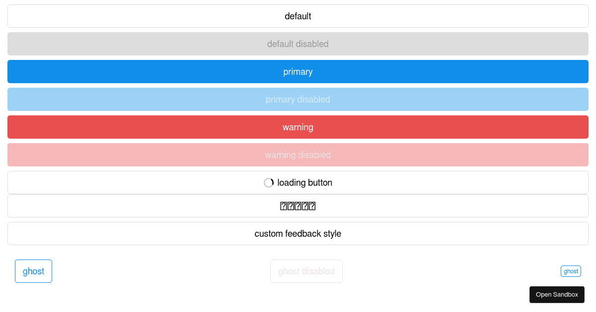Select the small ghost button on the right

[571, 271]
